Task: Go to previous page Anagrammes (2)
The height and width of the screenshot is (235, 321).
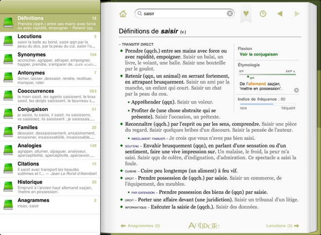Action: (x=140, y=226)
